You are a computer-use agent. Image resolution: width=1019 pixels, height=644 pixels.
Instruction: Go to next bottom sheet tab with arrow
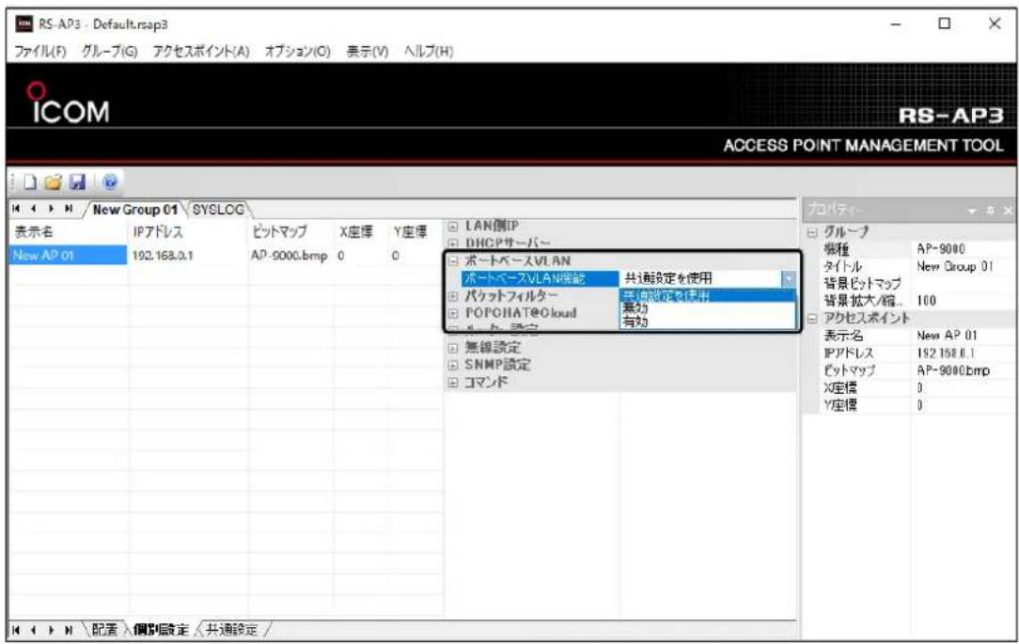pos(50,630)
